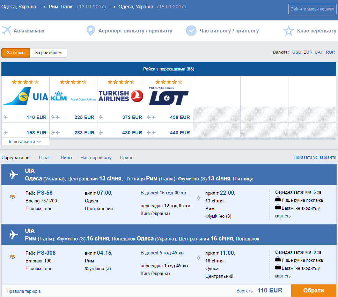Click the double plane icon next to 225 EUR
This screenshot has height=297, width=338.
point(56,117)
